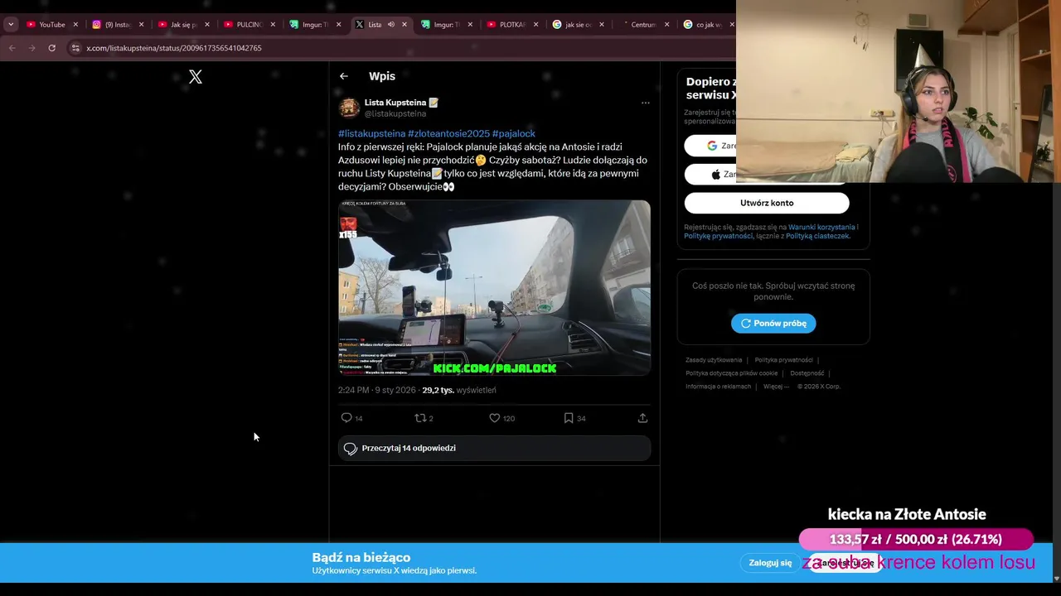Click the 'Wpis' header text
Viewport: 1061px width, 596px height.
382,76
